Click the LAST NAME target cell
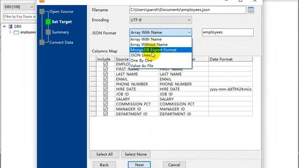The image size is (299, 168). [x=184, y=74]
